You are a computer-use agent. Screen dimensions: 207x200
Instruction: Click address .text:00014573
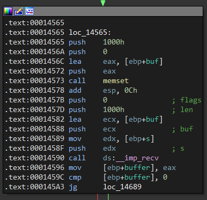coord(34,81)
